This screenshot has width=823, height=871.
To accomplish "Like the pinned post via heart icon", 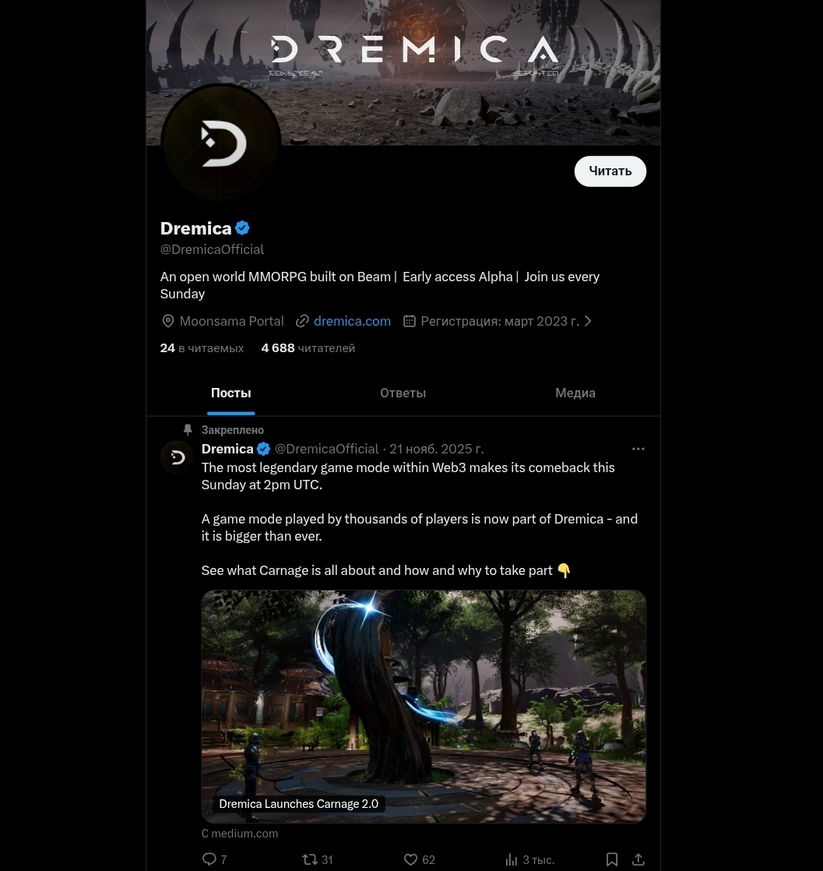I will [410, 859].
